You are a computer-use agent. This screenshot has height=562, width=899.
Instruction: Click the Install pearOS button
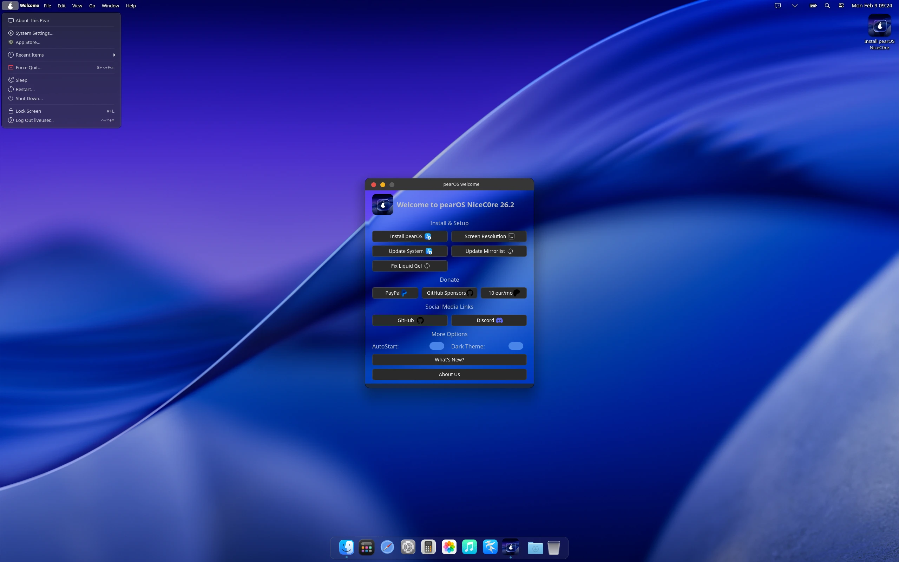pos(409,236)
